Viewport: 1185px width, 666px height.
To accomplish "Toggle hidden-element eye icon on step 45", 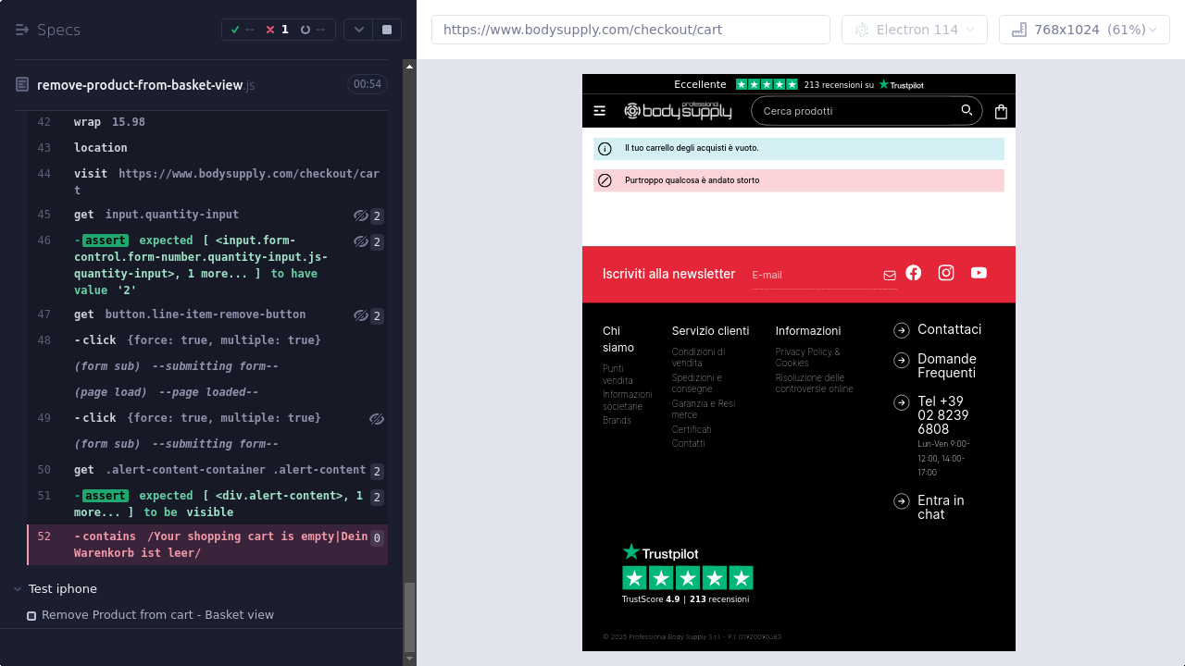I will coord(361,216).
